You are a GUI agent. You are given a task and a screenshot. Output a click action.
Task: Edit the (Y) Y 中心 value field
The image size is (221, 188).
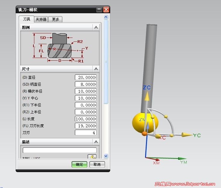click(86, 98)
